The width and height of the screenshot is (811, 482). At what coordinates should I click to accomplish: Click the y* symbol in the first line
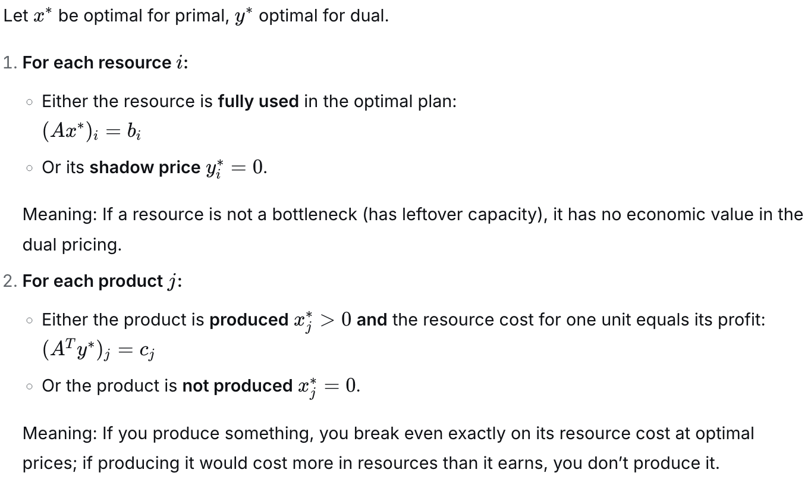click(x=241, y=16)
